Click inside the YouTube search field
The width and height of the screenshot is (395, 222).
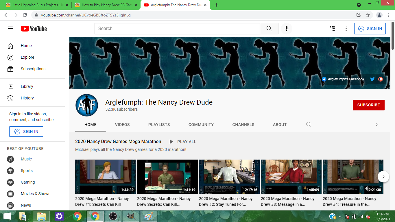click(x=177, y=29)
